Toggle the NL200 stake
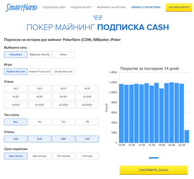Viewport: 194px width, 179px height. point(87,97)
